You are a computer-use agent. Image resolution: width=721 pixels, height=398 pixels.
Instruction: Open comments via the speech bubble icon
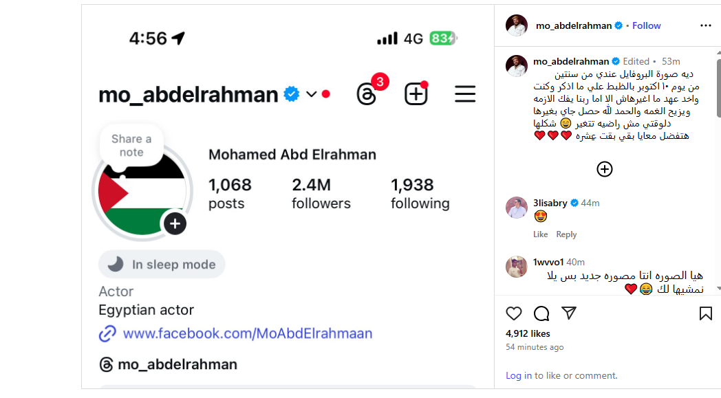(541, 313)
